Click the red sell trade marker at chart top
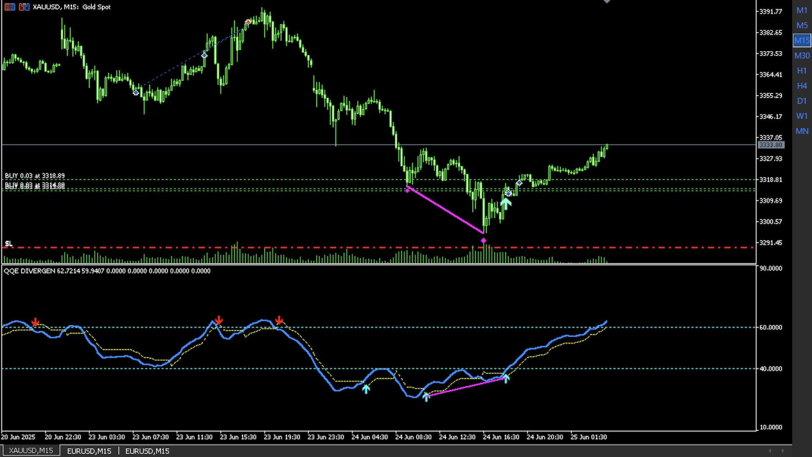 click(x=248, y=22)
